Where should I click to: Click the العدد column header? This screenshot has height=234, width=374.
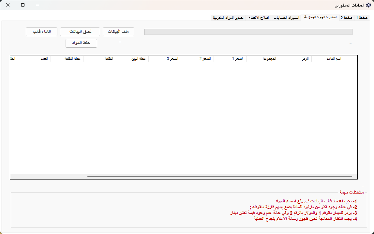click(35, 59)
